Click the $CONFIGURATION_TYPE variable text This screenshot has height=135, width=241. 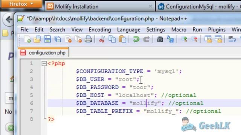[110, 71]
